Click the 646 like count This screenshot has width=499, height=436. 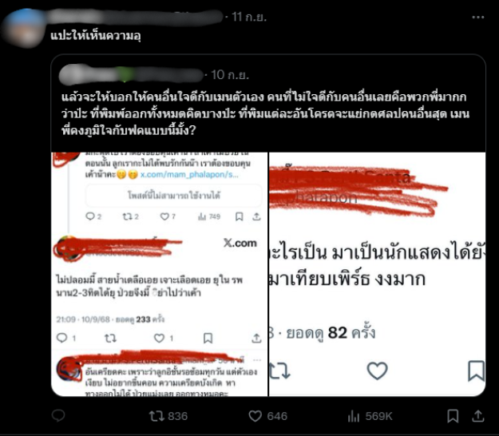[277, 416]
